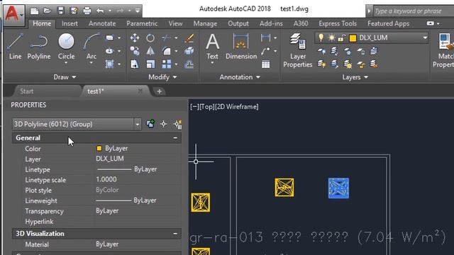Click the keyword search input field
Viewport: 454px width, 255px height.
coord(414,11)
